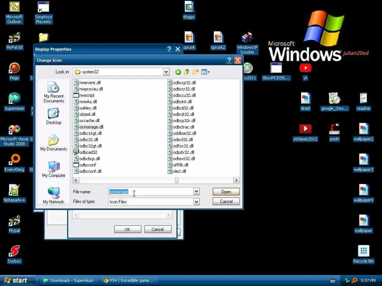Click OK in the window behind the dialog

pos(128,229)
